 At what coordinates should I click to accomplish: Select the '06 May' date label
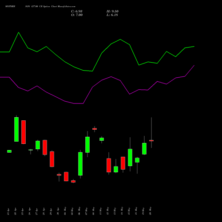(x=79, y=211)
